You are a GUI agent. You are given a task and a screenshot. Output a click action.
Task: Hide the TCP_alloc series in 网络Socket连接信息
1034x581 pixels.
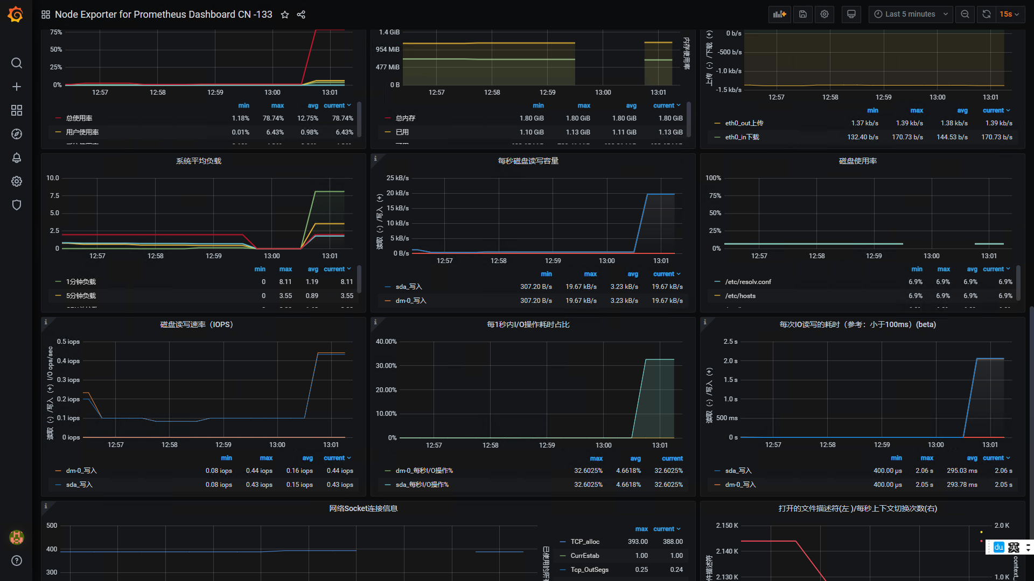pyautogui.click(x=585, y=541)
